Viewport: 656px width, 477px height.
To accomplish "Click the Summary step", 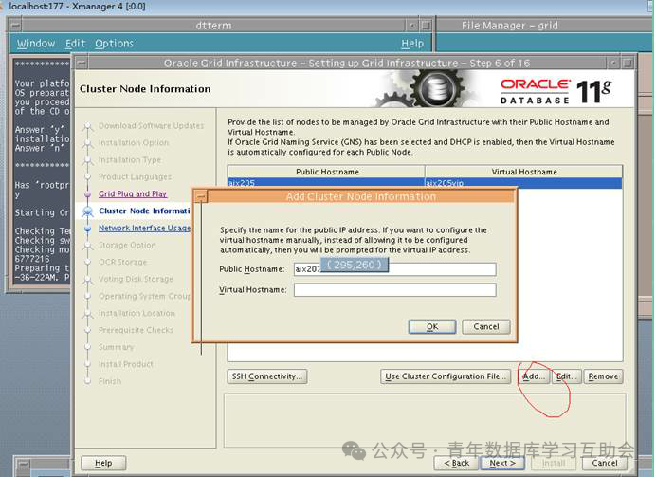I will coord(116,347).
